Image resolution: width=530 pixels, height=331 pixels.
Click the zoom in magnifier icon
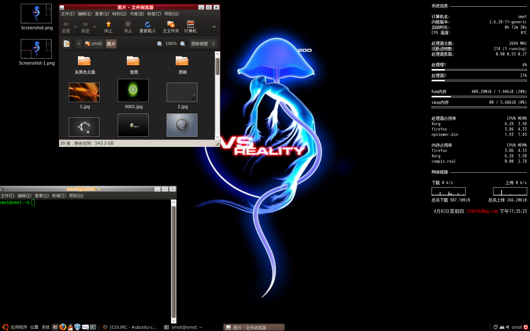click(183, 44)
